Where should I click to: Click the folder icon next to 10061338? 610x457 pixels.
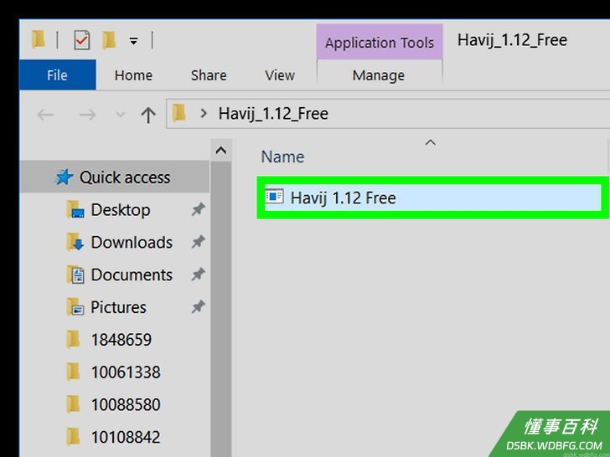click(x=73, y=372)
